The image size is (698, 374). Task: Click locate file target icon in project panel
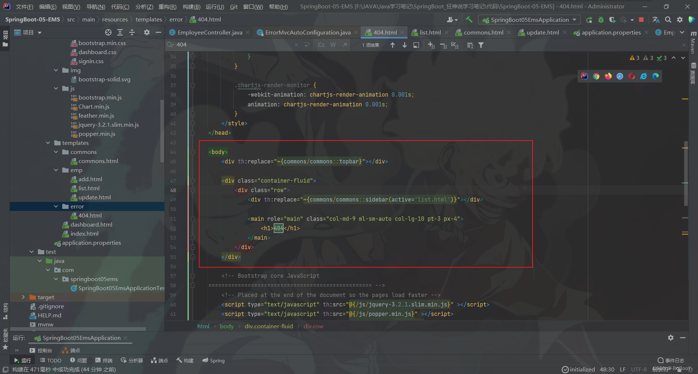tap(108, 33)
